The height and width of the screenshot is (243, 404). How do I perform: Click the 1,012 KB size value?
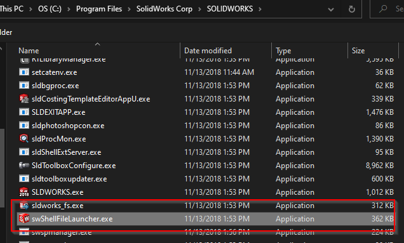[380, 192]
